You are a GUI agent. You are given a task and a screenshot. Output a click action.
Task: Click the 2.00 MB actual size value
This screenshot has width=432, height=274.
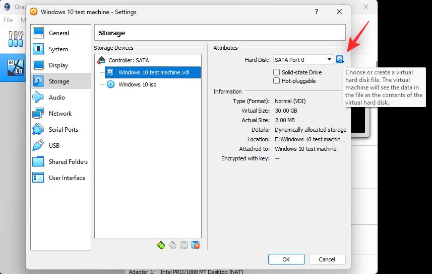[285, 120]
